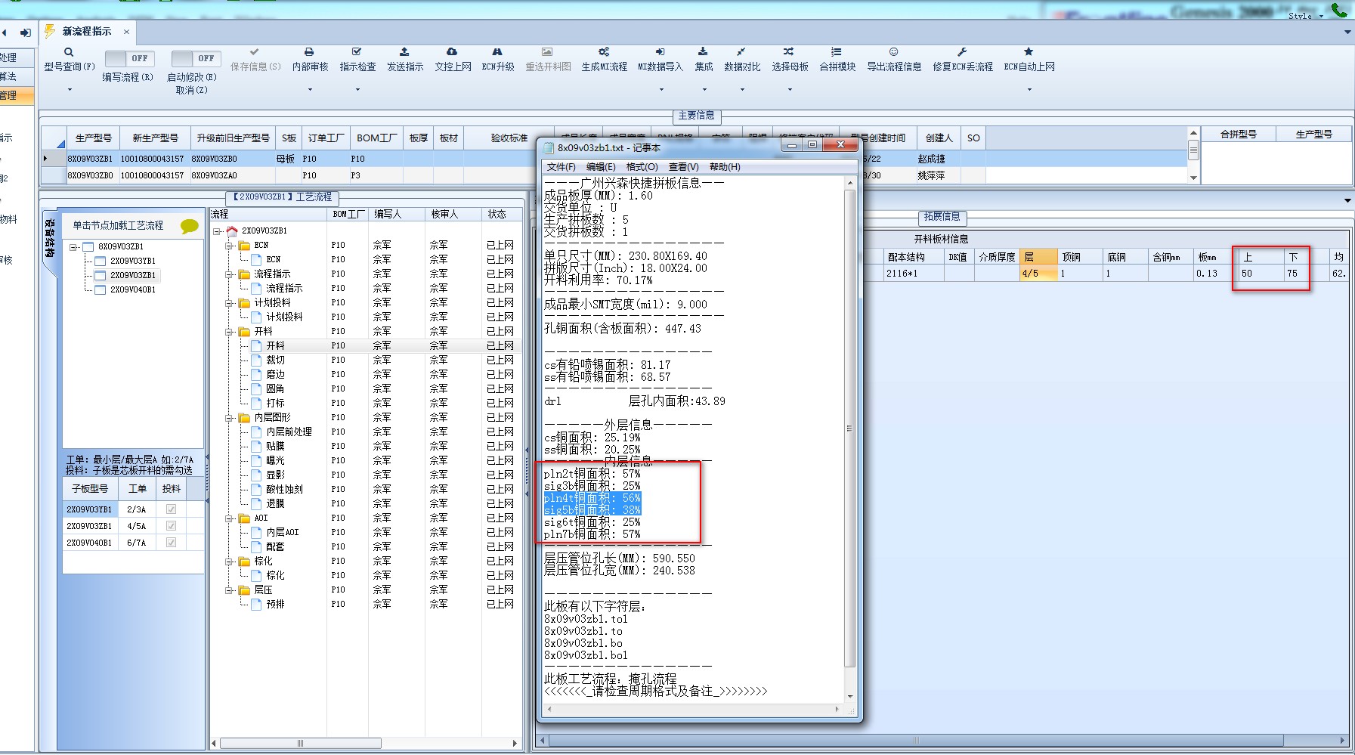Viewport: 1355px width, 755px height.
Task: Click the 集成 download icon
Action: point(703,52)
